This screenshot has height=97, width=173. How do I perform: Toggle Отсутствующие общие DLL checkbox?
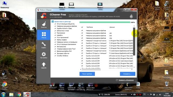(55, 24)
